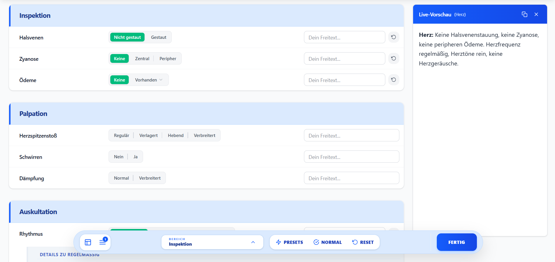Select Verbreitert for Dämpfung
Viewport: 555px width, 262px height.
(x=150, y=178)
